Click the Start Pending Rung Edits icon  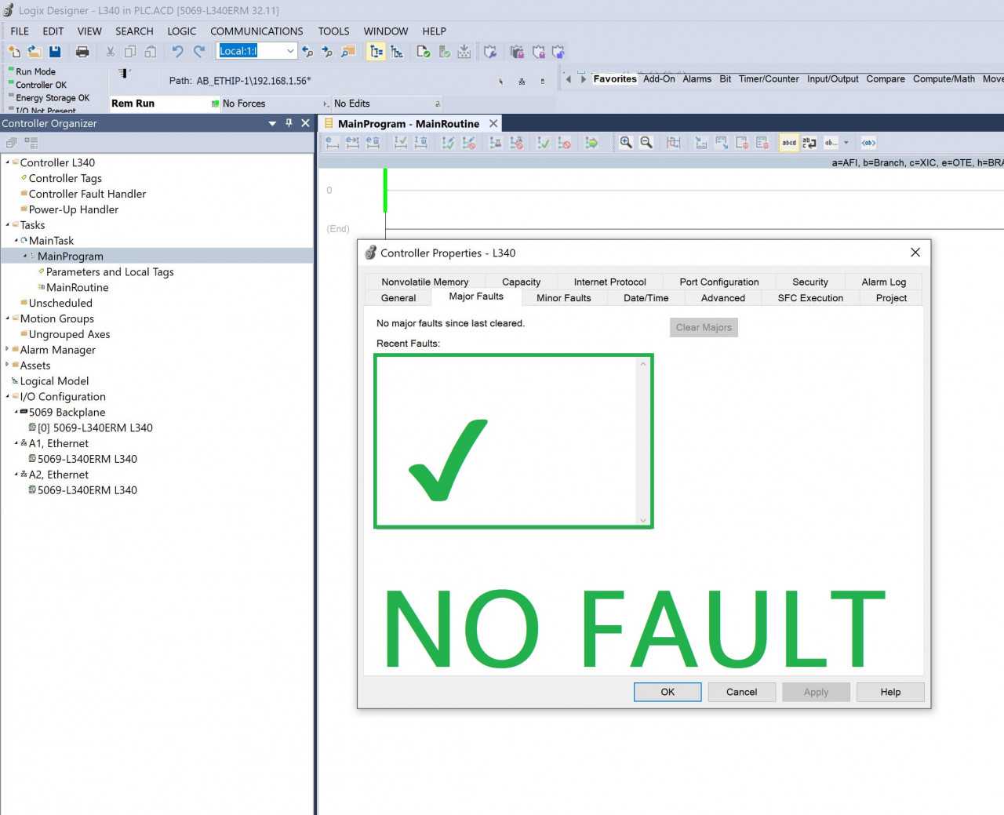(x=333, y=143)
